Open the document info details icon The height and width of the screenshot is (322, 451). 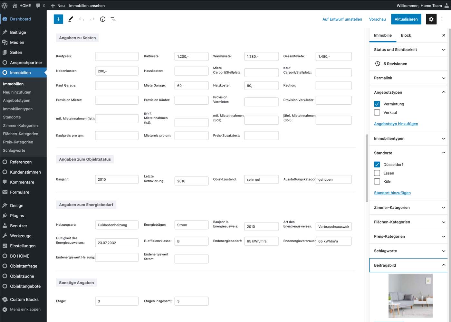(103, 19)
